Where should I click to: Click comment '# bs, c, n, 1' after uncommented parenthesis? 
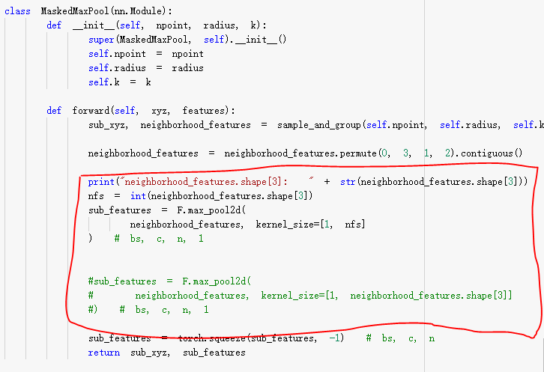pyautogui.click(x=159, y=239)
